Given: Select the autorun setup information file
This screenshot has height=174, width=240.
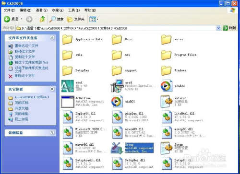Looking at the screenshot, I should click(x=174, y=102).
